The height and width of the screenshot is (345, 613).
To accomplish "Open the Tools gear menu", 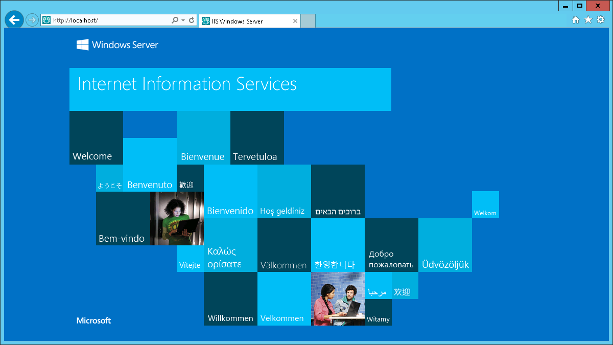I will tap(601, 20).
